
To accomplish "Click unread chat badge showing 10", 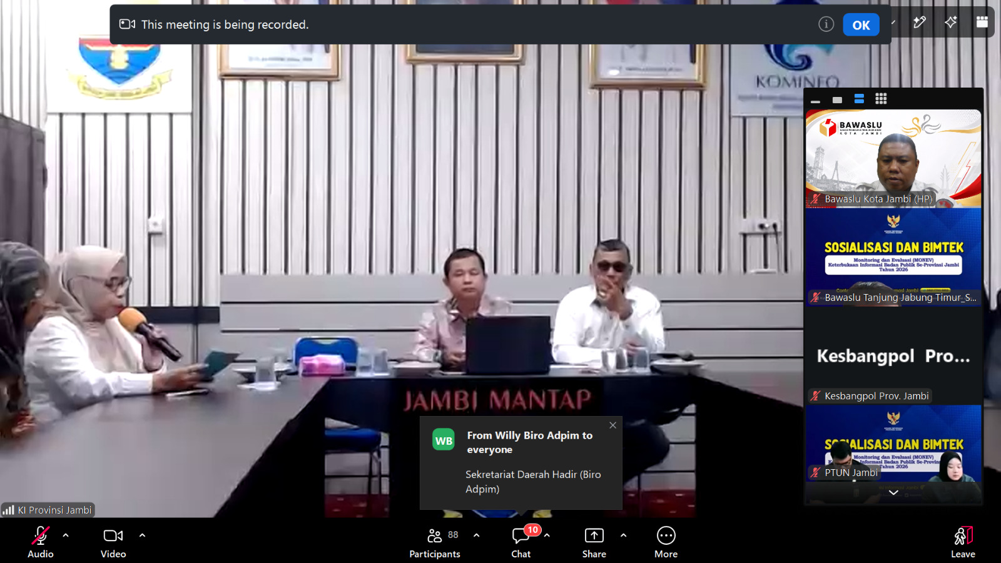I will tap(532, 530).
